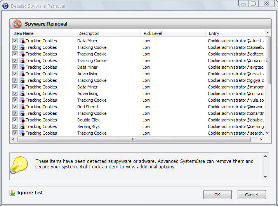Image resolution: width=278 pixels, height=206 pixels.
Task: Click the Ignore List icon
Action: (12, 193)
